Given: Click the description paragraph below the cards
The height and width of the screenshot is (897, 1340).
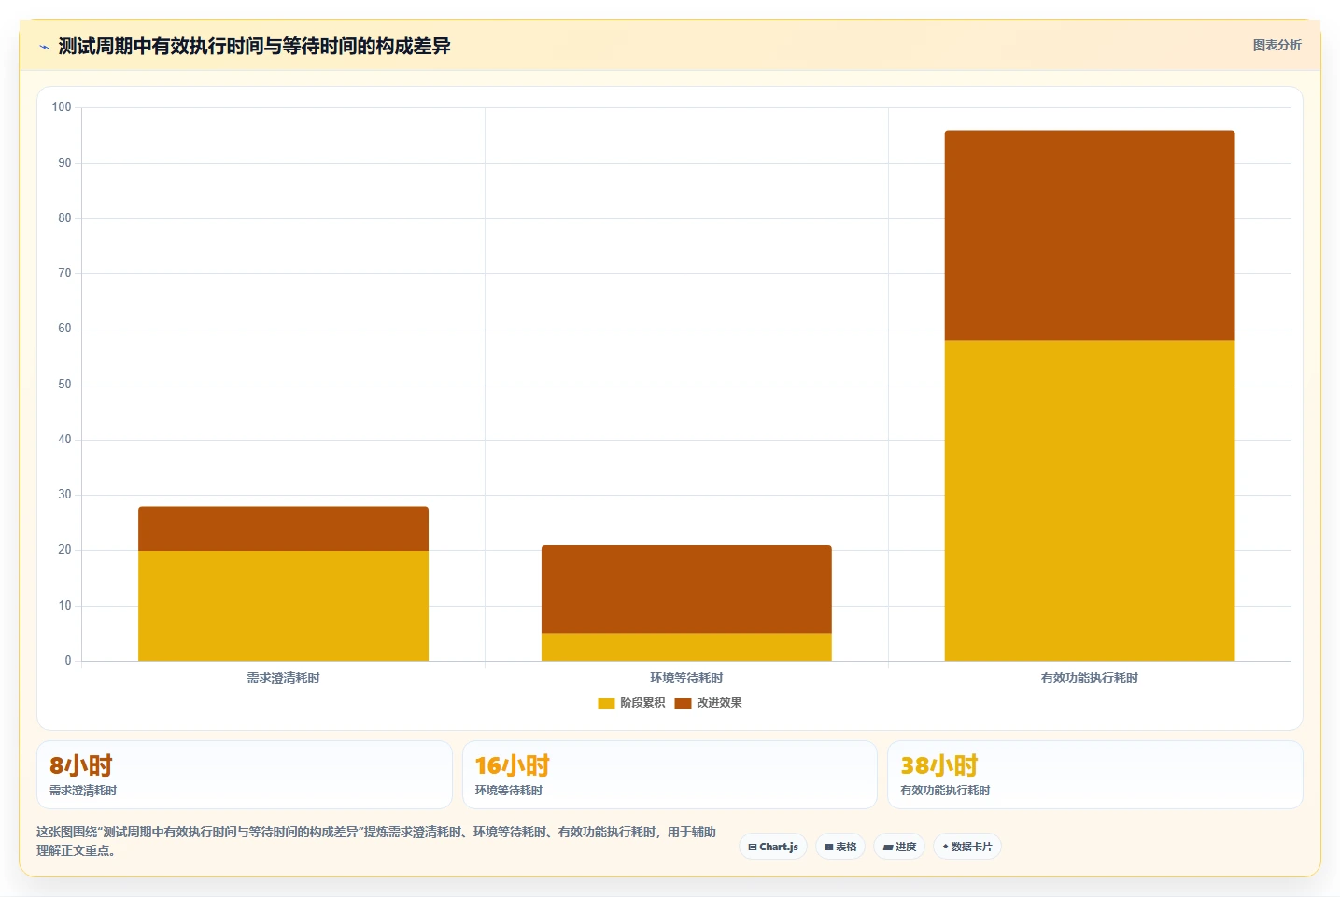Looking at the screenshot, I should (x=376, y=841).
